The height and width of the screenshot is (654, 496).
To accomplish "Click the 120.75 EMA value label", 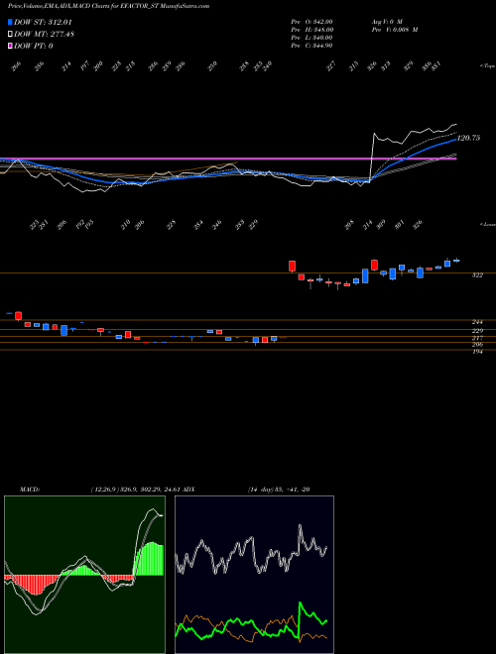I will [468, 138].
